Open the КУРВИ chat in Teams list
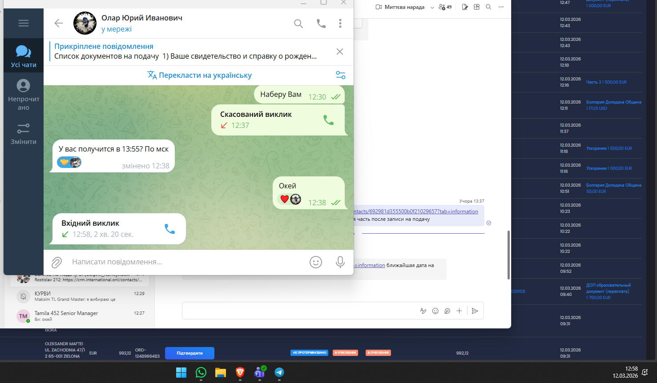This screenshot has height=383, width=657. click(x=80, y=296)
